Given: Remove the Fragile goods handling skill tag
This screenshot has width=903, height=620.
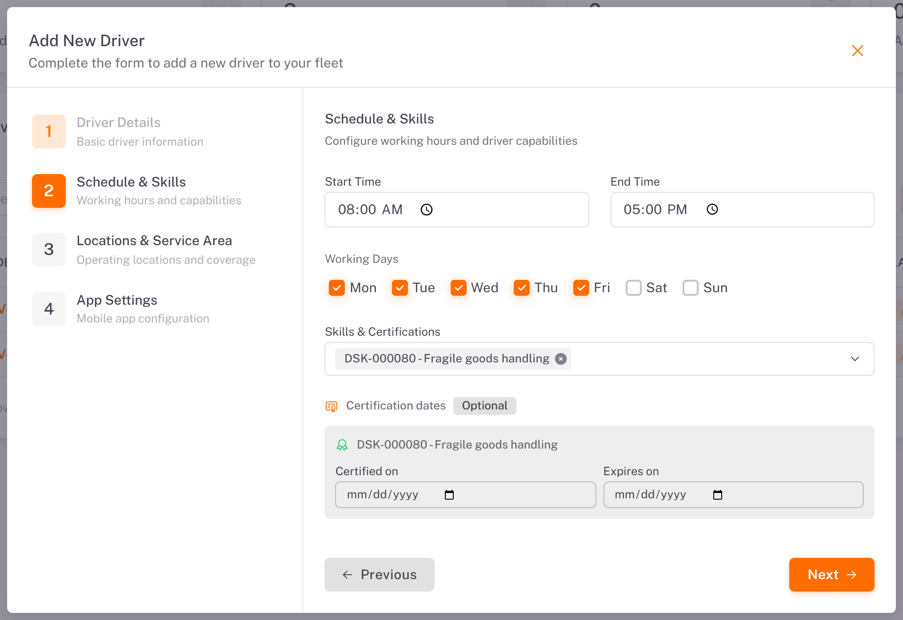Looking at the screenshot, I should (x=561, y=359).
